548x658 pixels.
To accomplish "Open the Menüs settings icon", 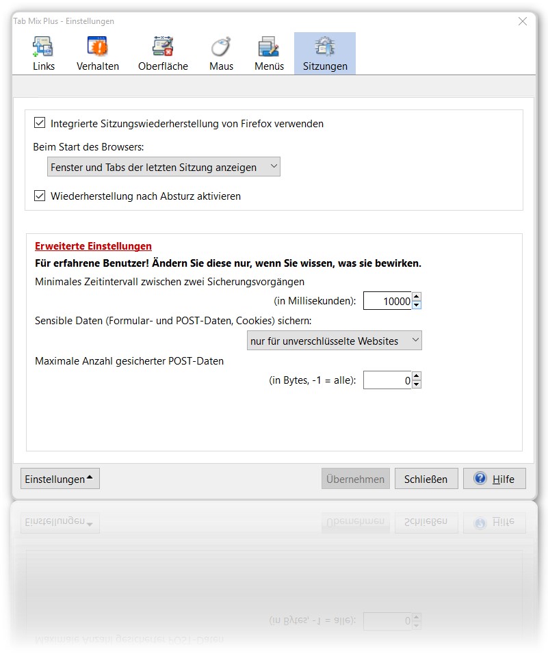I will coord(269,46).
